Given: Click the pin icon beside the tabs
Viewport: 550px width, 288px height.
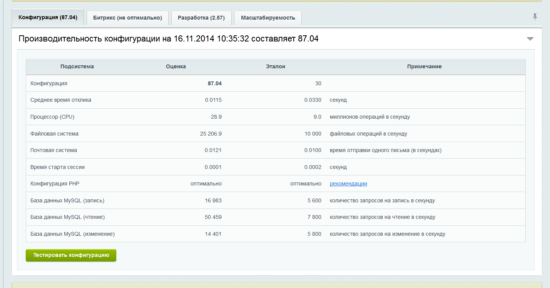Looking at the screenshot, I should coord(535,17).
